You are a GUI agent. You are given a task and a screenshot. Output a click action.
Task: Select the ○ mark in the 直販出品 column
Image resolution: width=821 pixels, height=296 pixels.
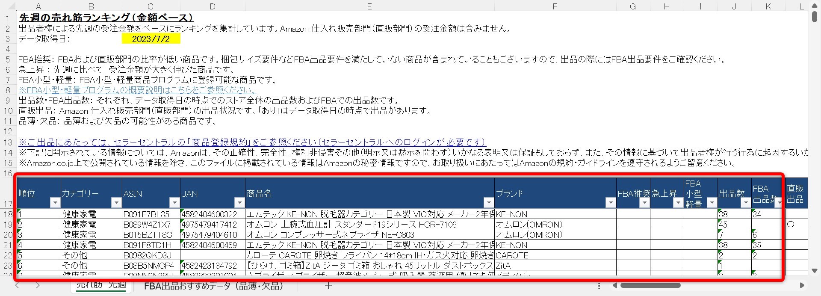click(x=791, y=224)
